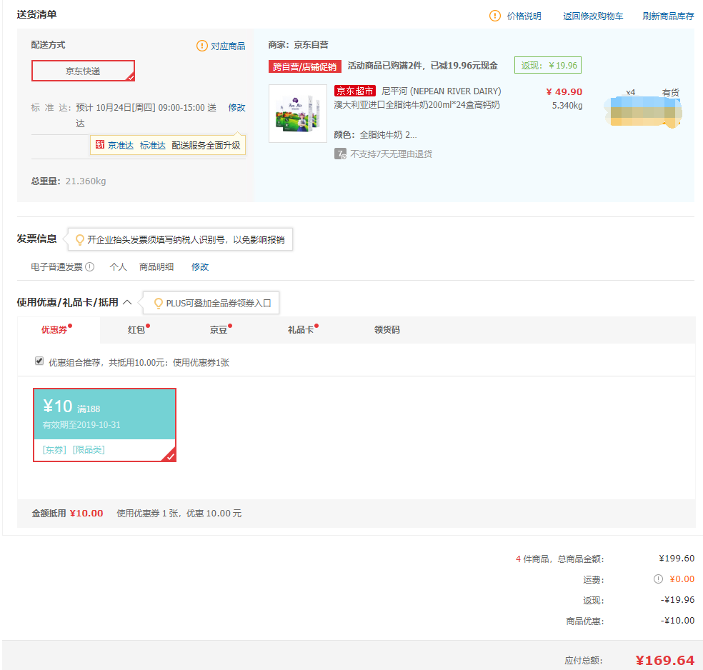Click the 不支持7天无理由退货 notice text
The image size is (703, 670).
[391, 154]
